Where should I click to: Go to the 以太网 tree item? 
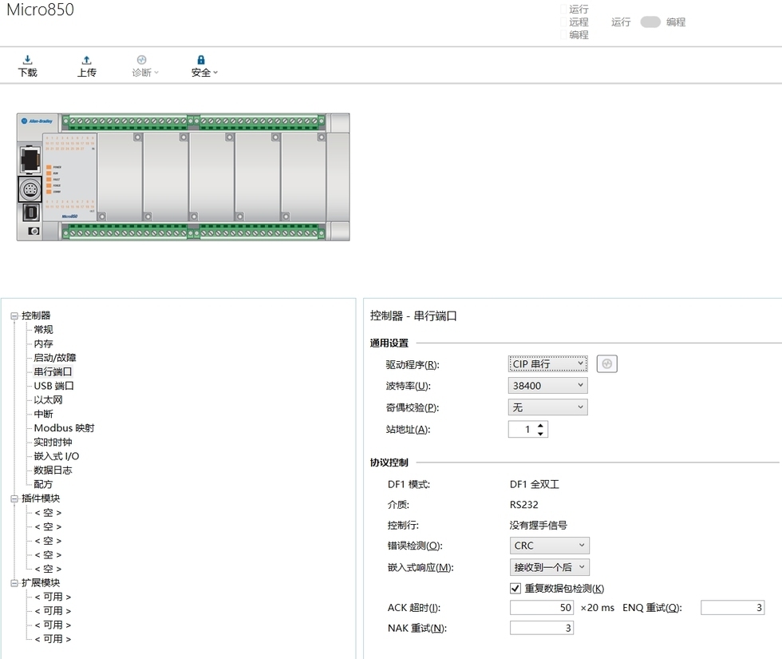coord(48,400)
